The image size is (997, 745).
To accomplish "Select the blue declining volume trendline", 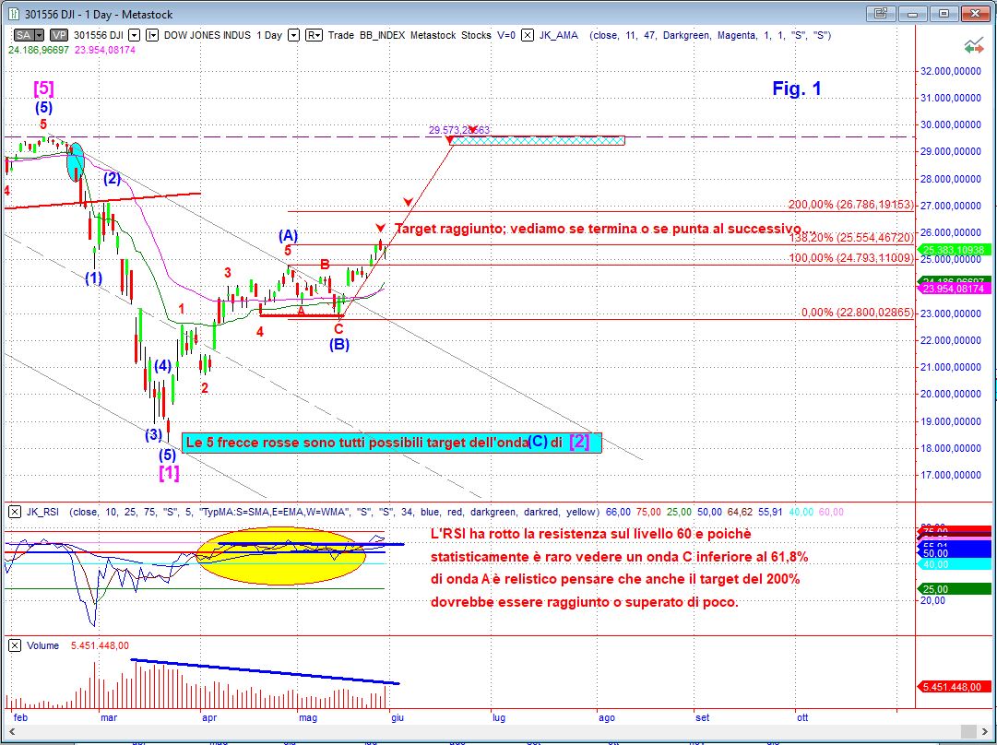I will pos(265,672).
